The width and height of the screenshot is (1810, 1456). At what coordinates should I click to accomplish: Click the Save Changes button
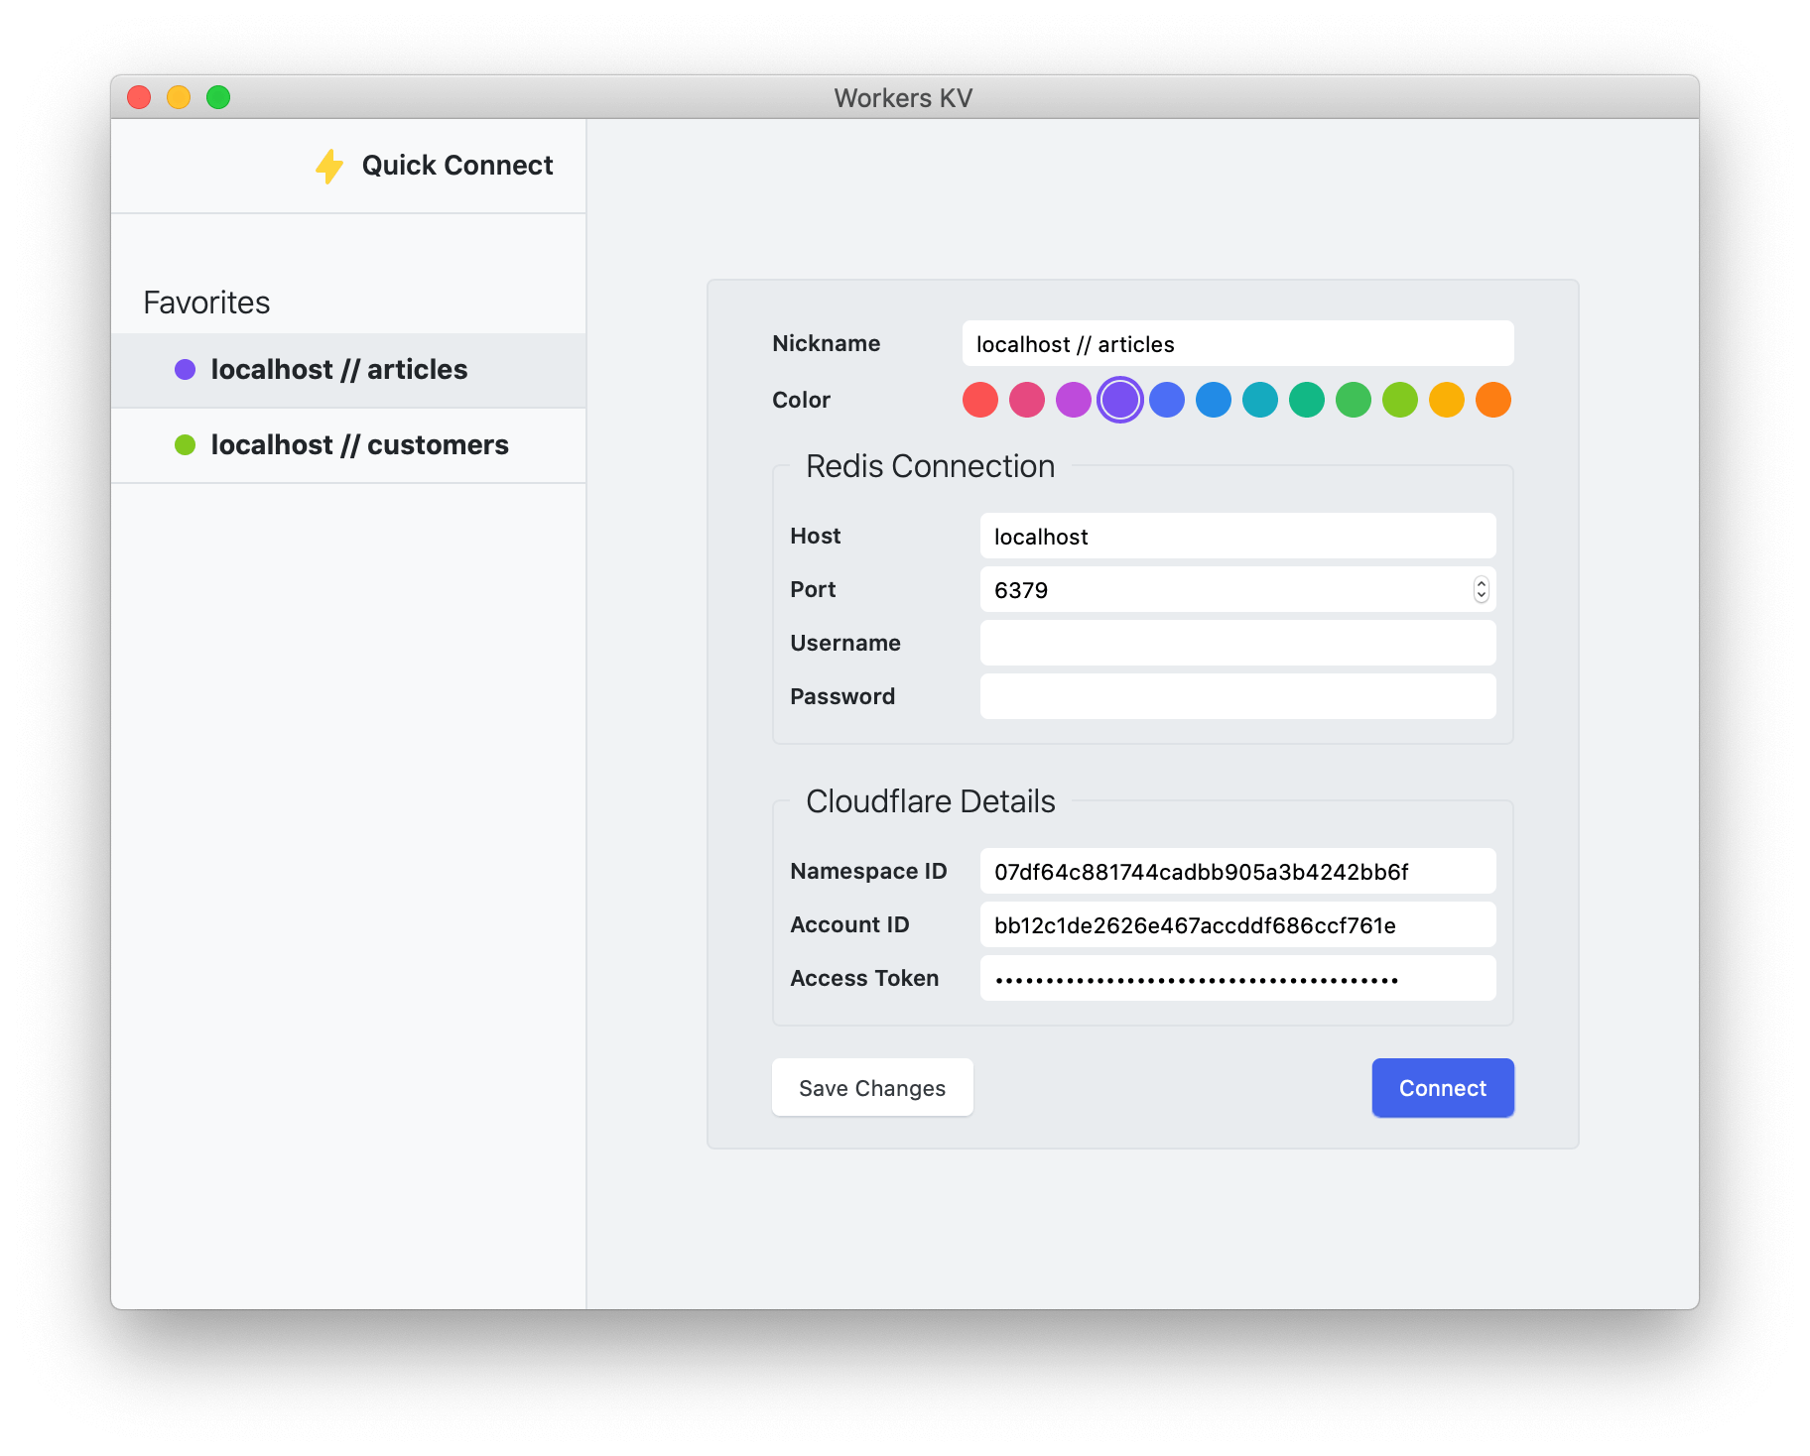pos(872,1088)
